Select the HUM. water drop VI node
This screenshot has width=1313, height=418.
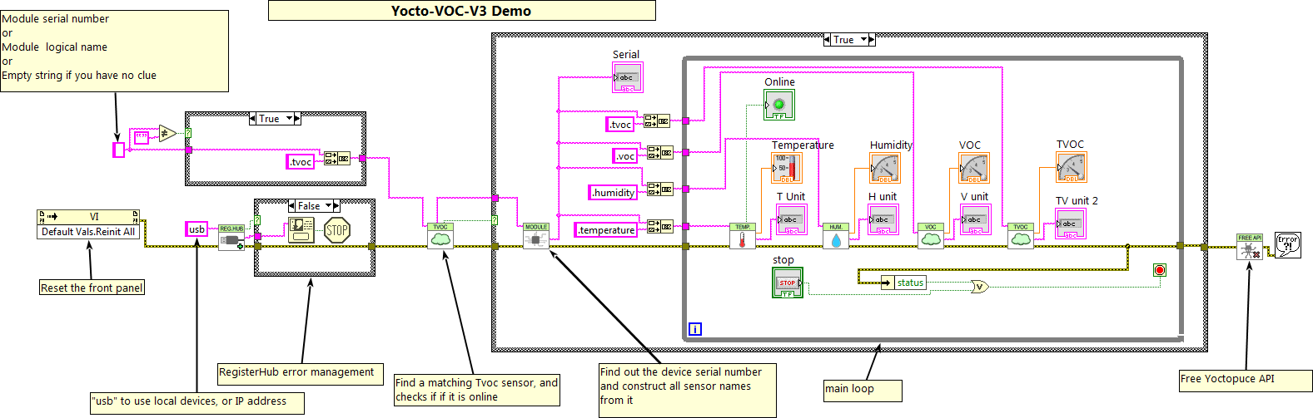click(x=835, y=237)
